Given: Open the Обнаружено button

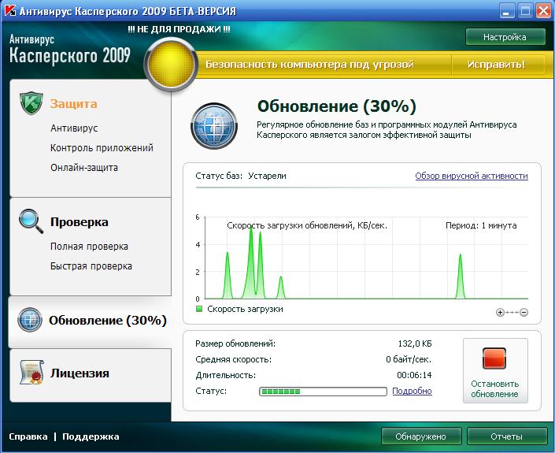Looking at the screenshot, I should click(421, 436).
